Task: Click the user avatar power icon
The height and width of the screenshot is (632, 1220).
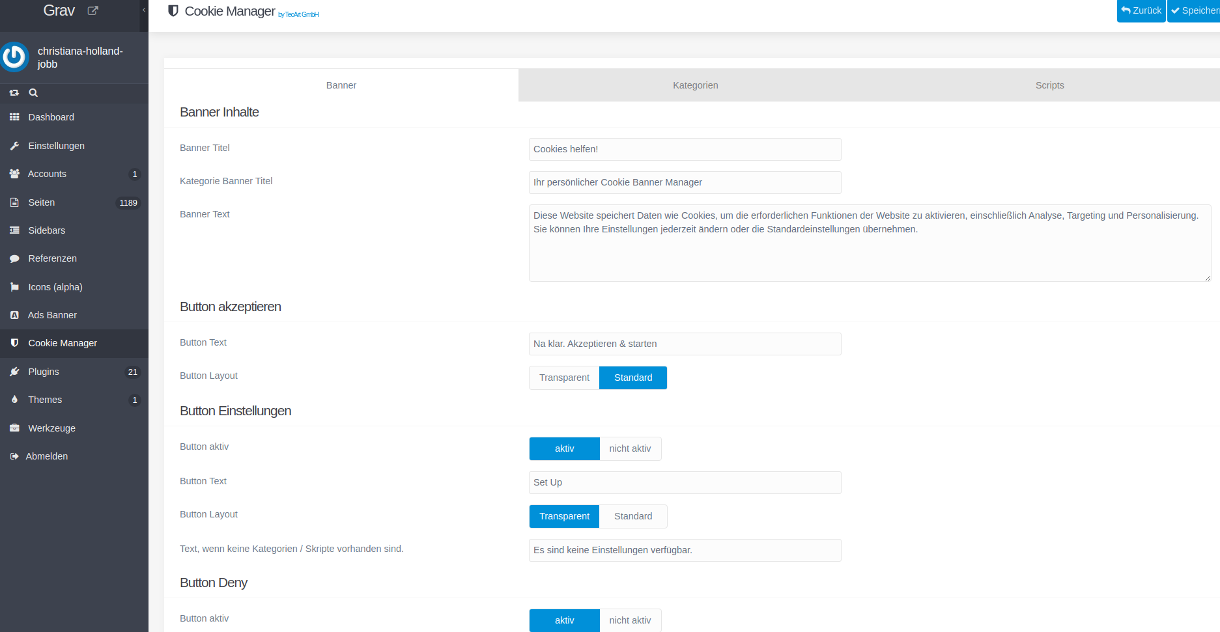Action: pyautogui.click(x=14, y=57)
